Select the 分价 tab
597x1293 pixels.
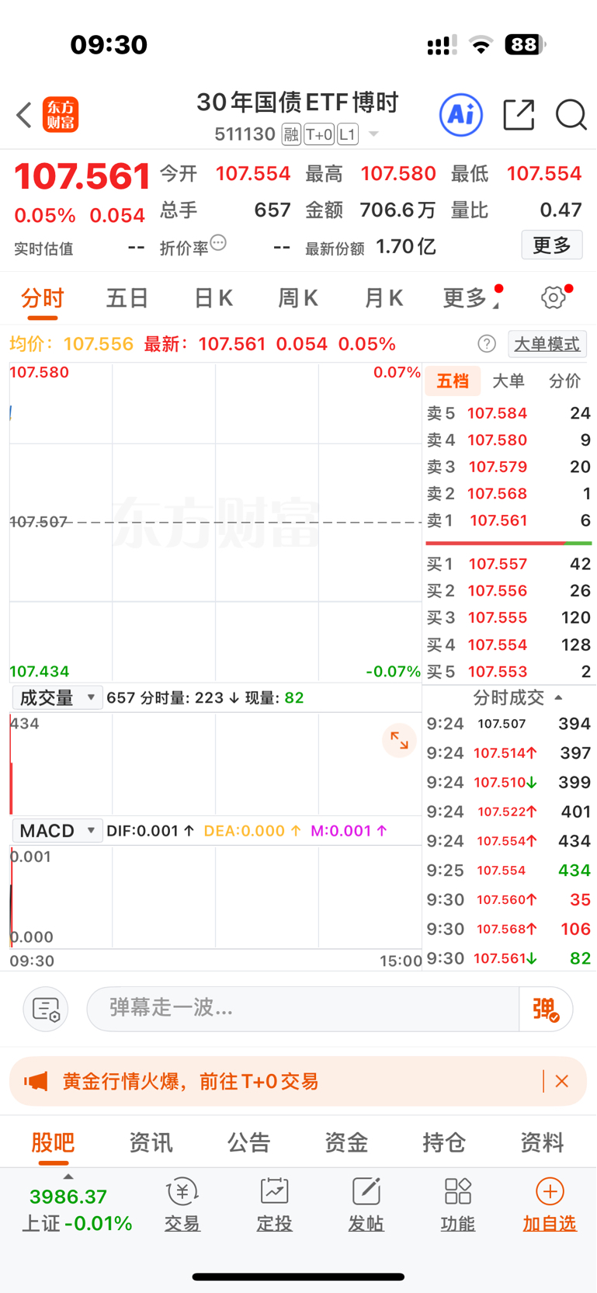click(x=564, y=381)
